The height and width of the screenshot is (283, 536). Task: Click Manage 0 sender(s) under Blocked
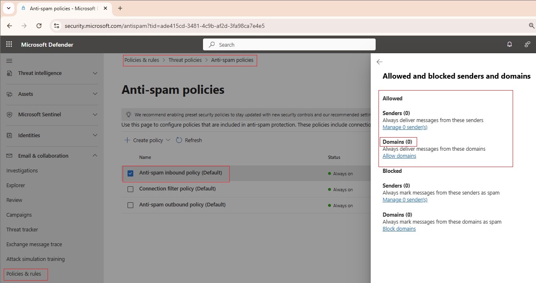405,200
